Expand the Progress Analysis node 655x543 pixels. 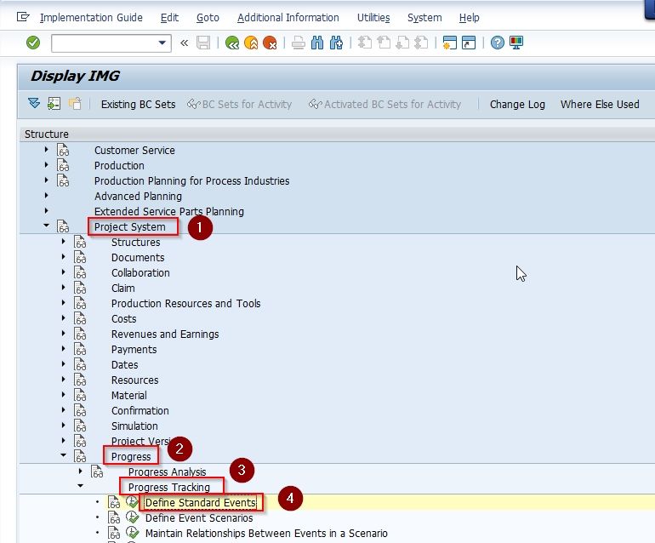click(x=81, y=471)
